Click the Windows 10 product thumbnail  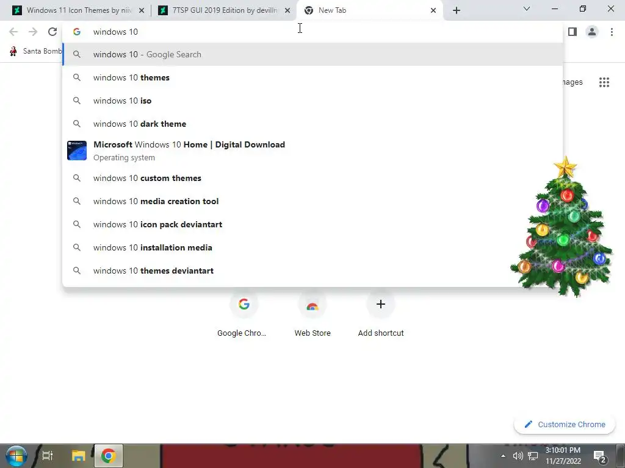click(77, 151)
